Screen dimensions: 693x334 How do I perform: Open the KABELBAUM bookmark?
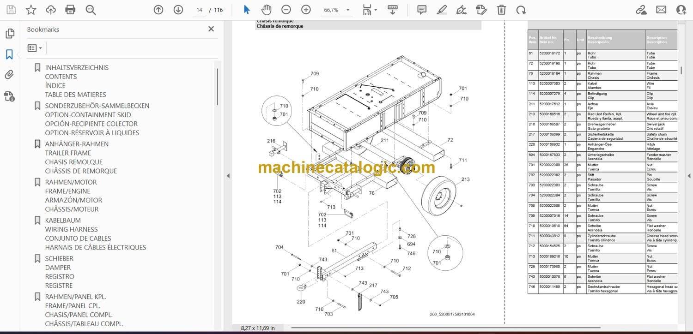63,221
